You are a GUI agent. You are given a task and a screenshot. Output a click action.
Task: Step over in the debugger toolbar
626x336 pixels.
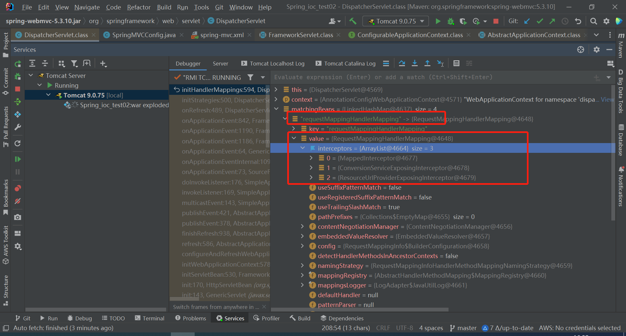point(402,63)
